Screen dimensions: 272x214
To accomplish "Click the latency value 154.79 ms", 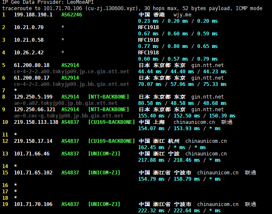I will (x=151, y=179).
